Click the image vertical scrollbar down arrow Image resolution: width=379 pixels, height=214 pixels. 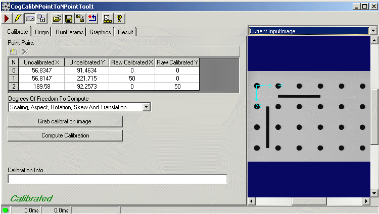[374, 193]
